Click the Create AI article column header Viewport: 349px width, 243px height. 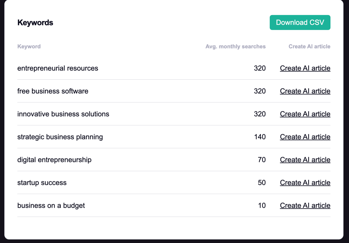click(x=309, y=46)
